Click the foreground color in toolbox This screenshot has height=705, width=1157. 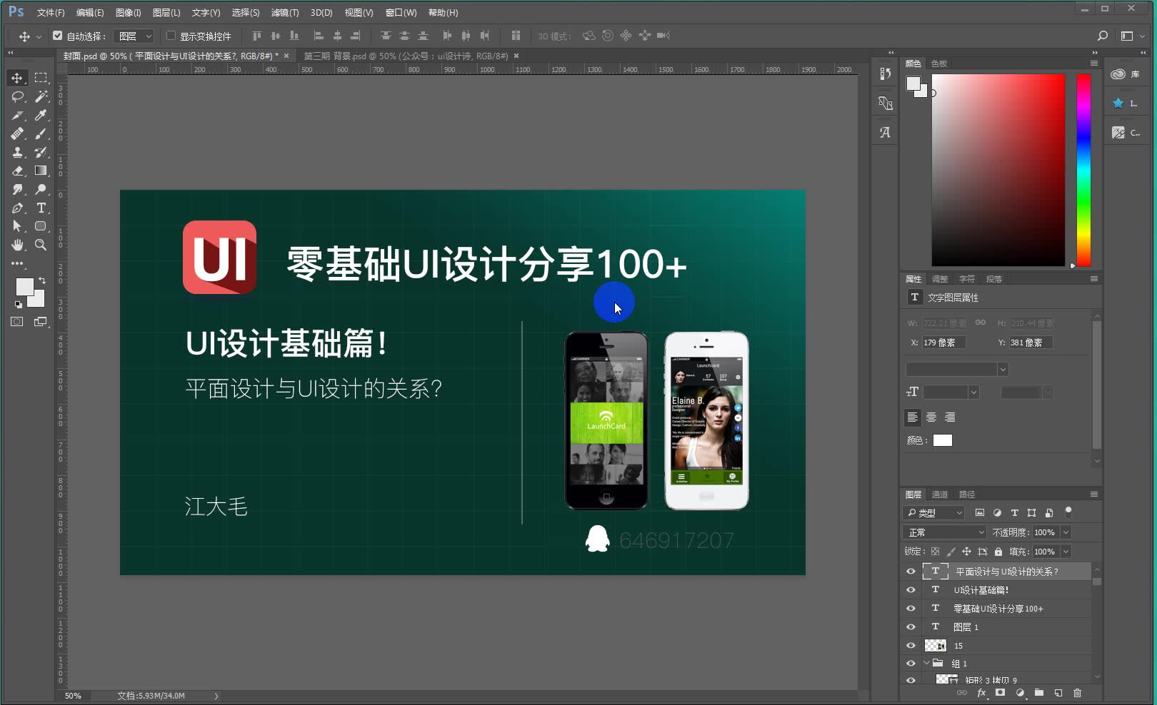(24, 286)
